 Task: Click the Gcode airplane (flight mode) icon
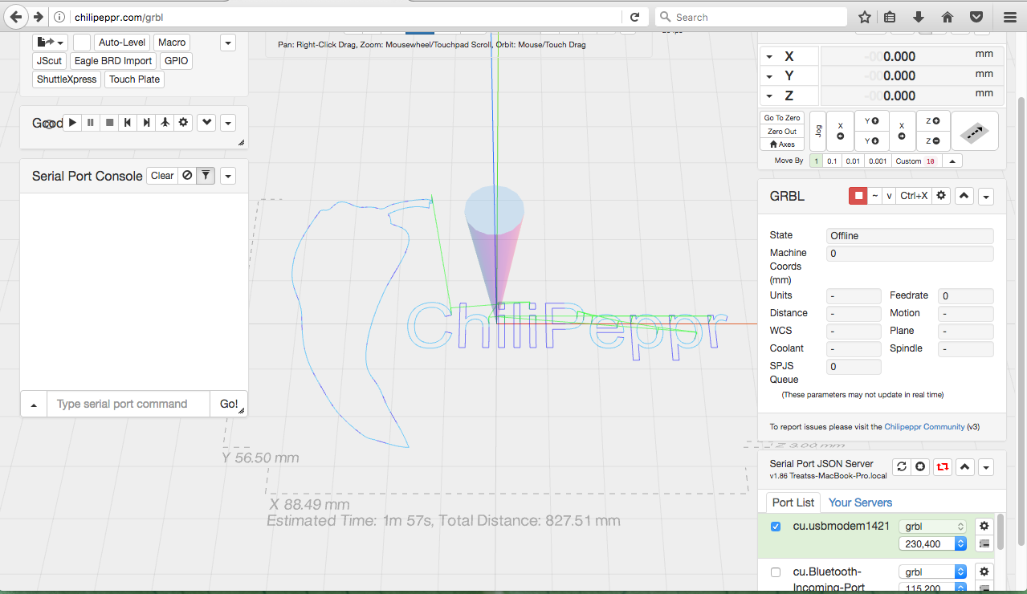click(165, 123)
